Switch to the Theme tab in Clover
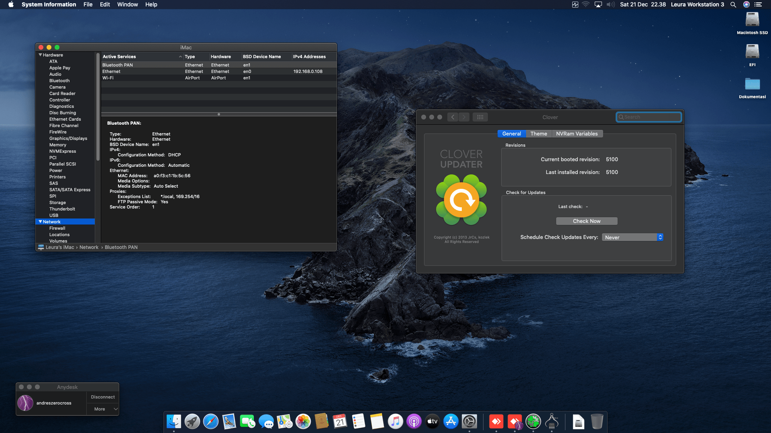Viewport: 771px width, 433px height. tap(538, 134)
